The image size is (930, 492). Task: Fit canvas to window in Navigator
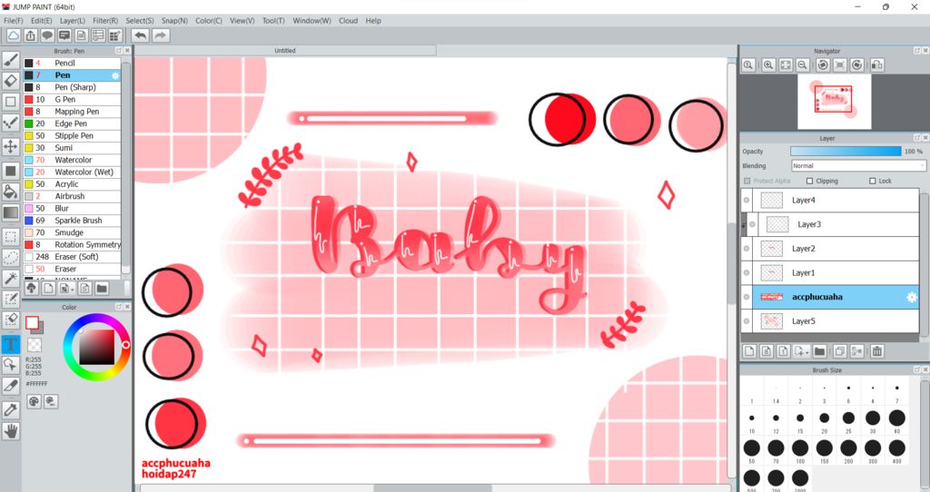coord(786,65)
